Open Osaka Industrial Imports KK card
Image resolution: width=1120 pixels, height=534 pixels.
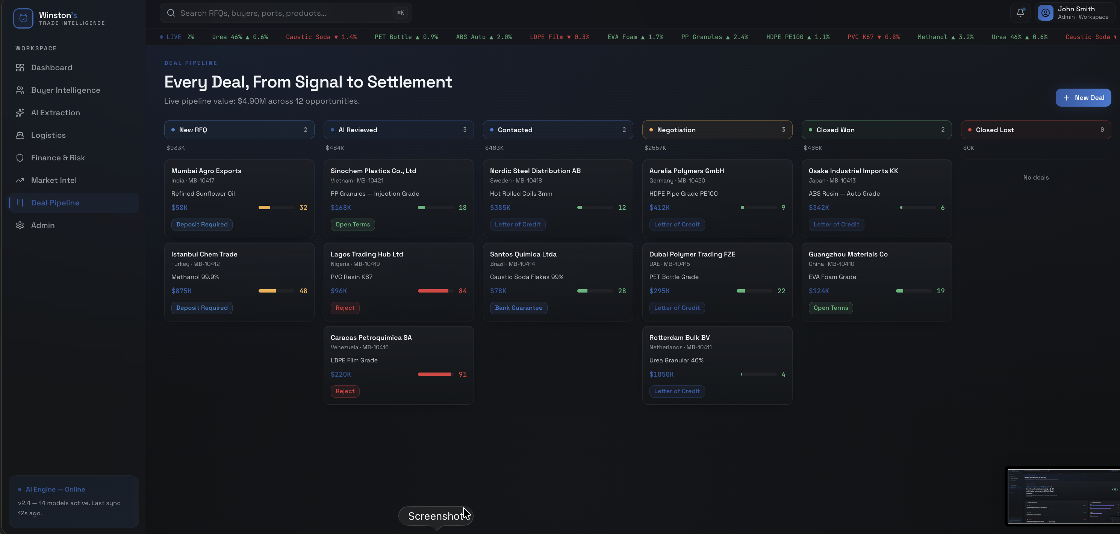tap(876, 199)
